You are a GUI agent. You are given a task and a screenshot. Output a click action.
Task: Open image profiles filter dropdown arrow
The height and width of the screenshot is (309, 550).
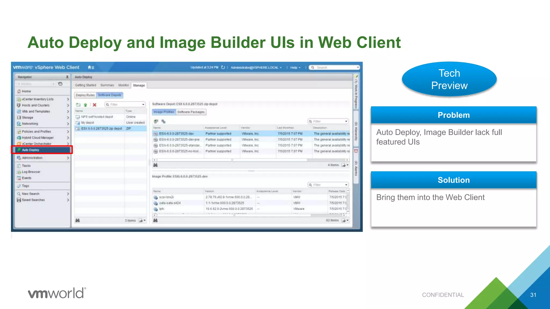pyautogui.click(x=346, y=122)
